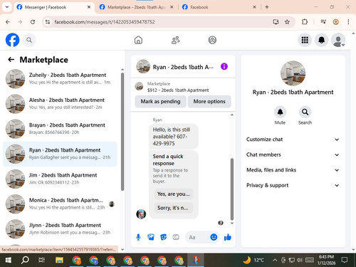Open the Friends icon in top navigation
The image size is (356, 267).
175,40
